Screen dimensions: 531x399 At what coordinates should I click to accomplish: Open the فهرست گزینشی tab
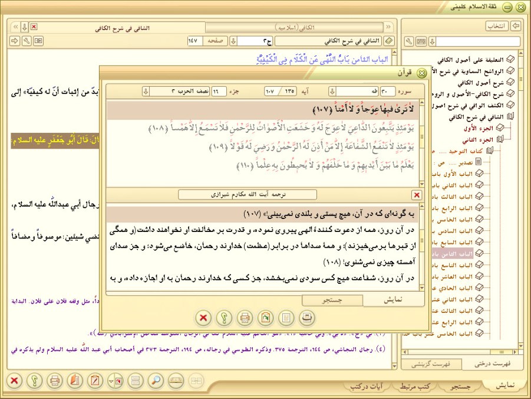pyautogui.click(x=430, y=364)
